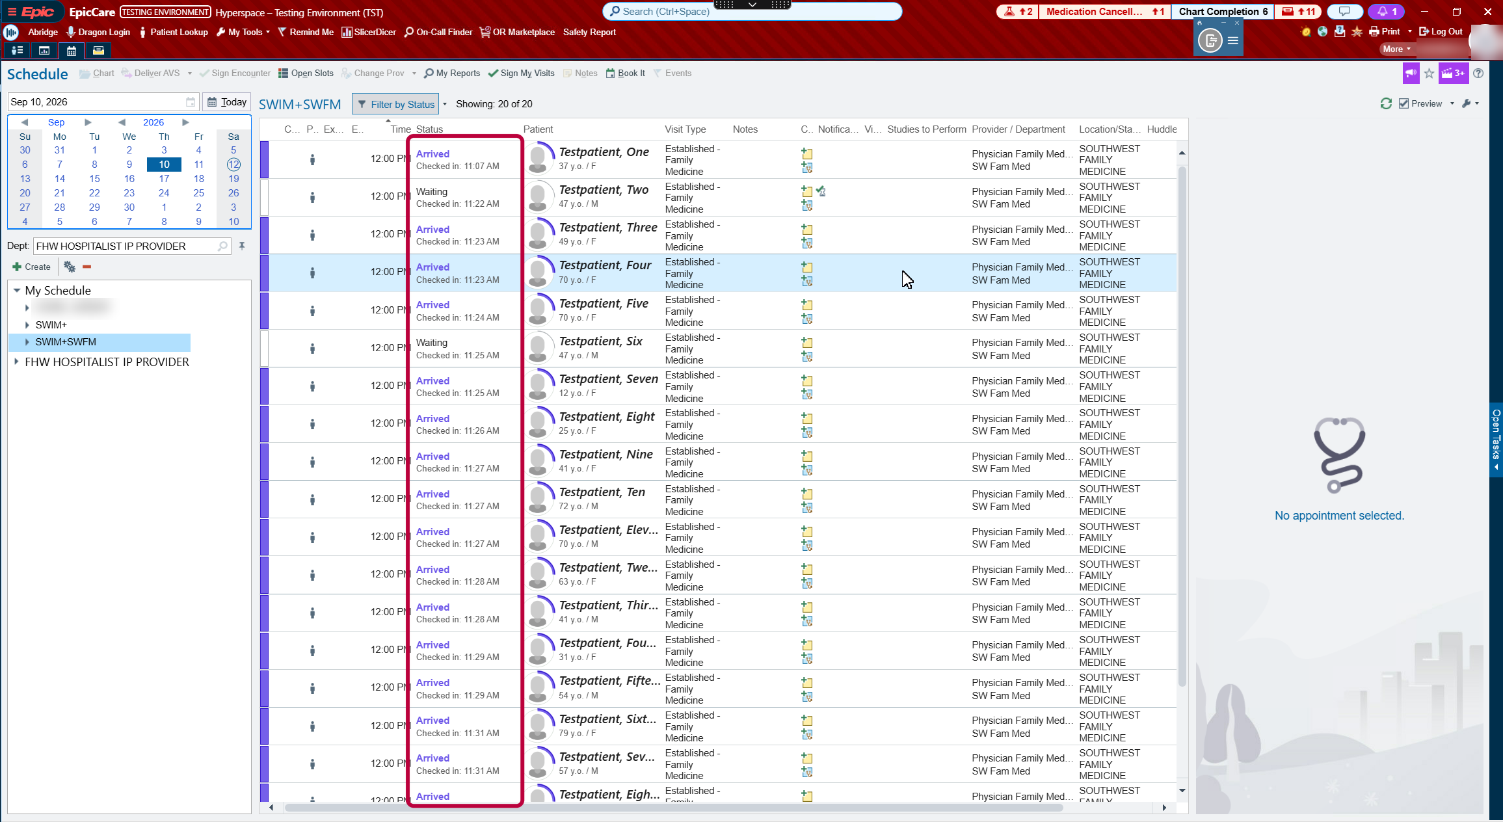Click the horizontal scrollbar of the schedule
This screenshot has height=822, width=1503.
pyautogui.click(x=674, y=808)
